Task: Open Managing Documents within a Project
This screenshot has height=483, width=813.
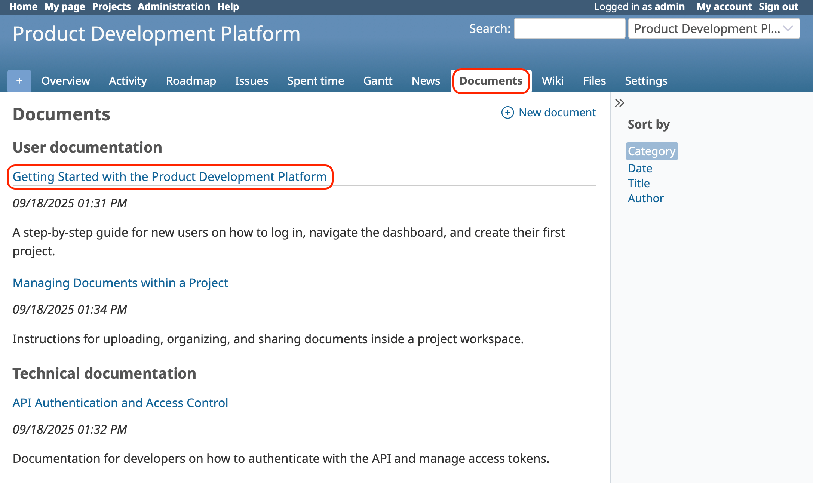Action: point(120,283)
